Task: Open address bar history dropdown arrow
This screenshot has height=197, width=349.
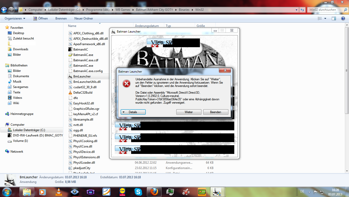Action: pos(297,10)
